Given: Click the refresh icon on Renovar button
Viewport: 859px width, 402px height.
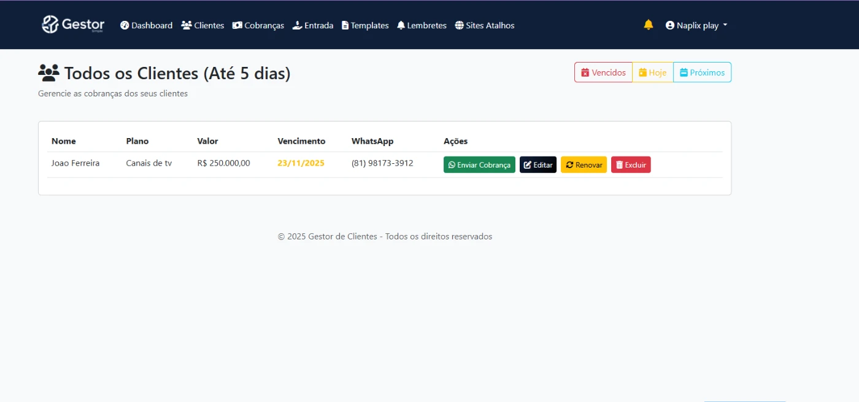Looking at the screenshot, I should [x=569, y=165].
